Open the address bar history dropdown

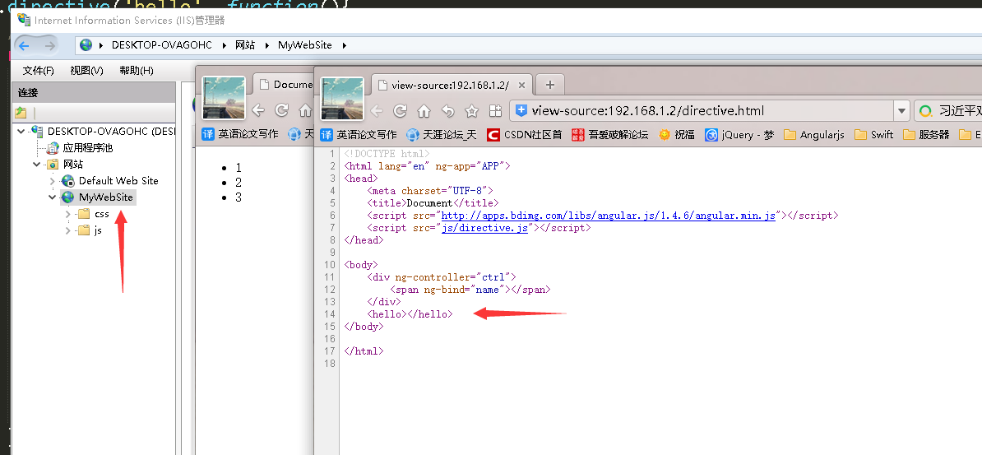click(902, 111)
